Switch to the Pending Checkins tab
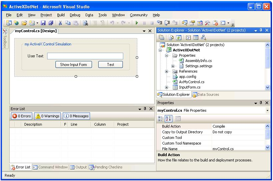Image resolution: width=273 pixels, height=181 pixels. (106, 167)
